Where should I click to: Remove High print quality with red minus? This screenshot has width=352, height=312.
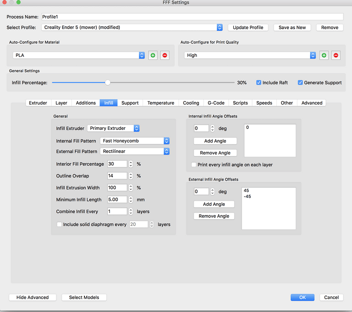click(336, 55)
